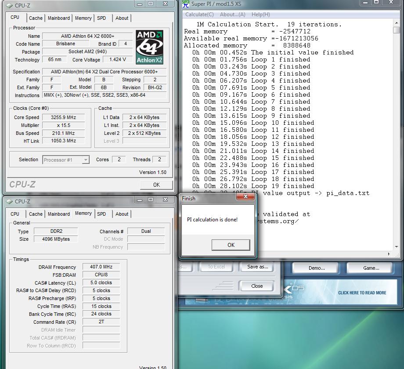Image resolution: width=404 pixels, height=369 pixels.
Task: Click the Command Rate value 2T
Action: click(x=101, y=322)
